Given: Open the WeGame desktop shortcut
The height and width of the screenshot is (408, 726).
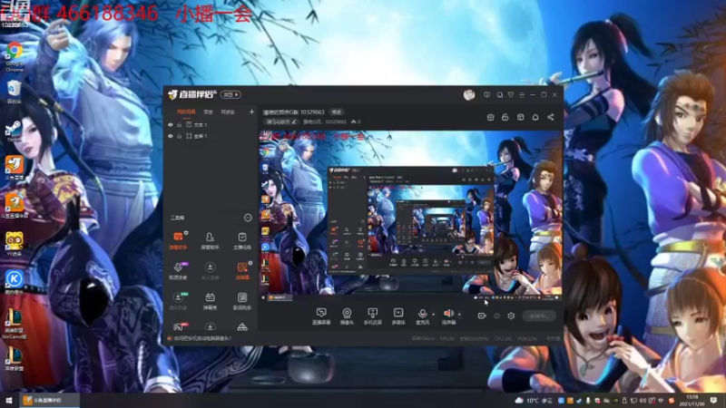Looking at the screenshot, I should [15, 324].
